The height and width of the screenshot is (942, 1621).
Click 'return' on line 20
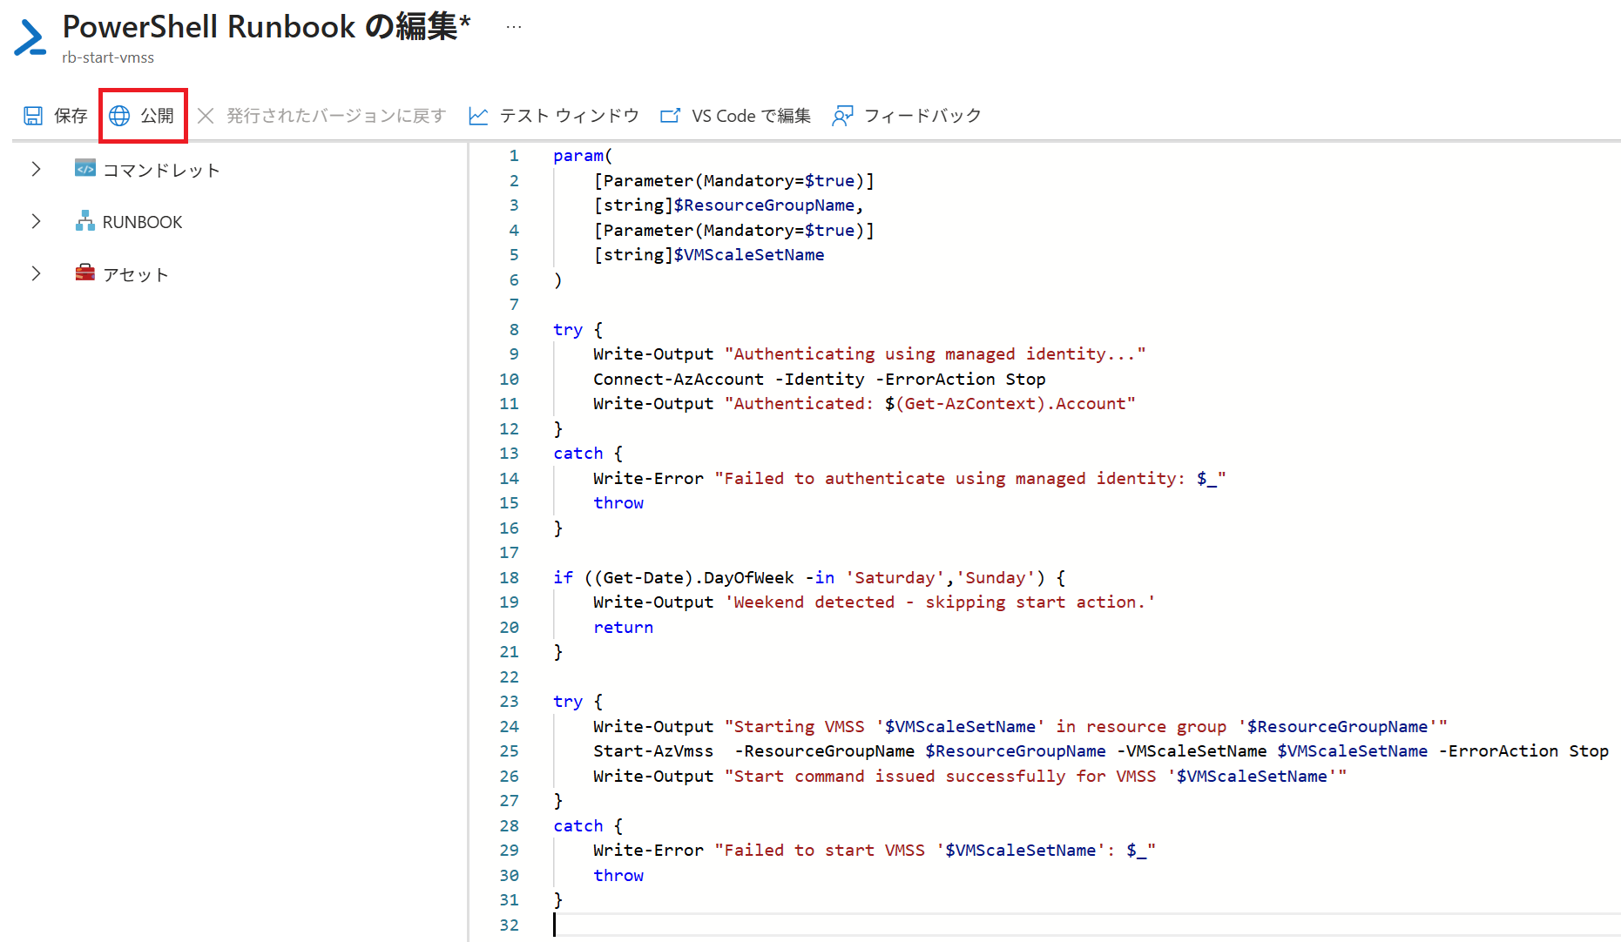click(624, 628)
